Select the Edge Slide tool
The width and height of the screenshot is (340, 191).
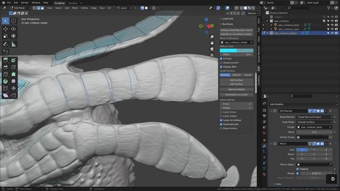[6, 88]
